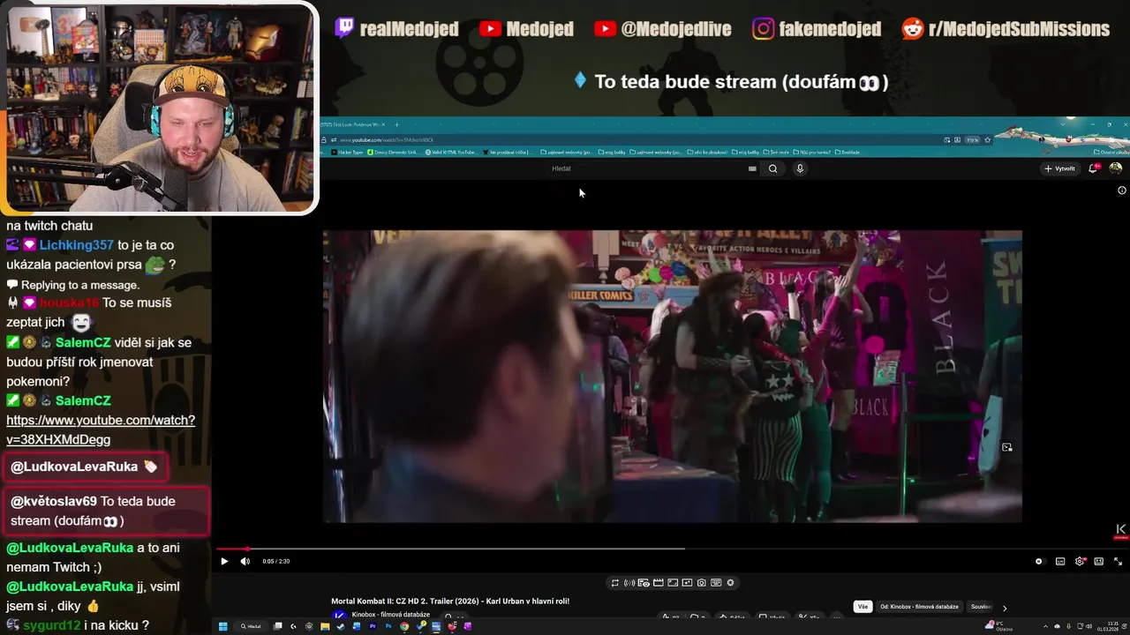Image resolution: width=1130 pixels, height=635 pixels.
Task: Toggle cinema mode enhancer icon
Action: click(x=644, y=583)
